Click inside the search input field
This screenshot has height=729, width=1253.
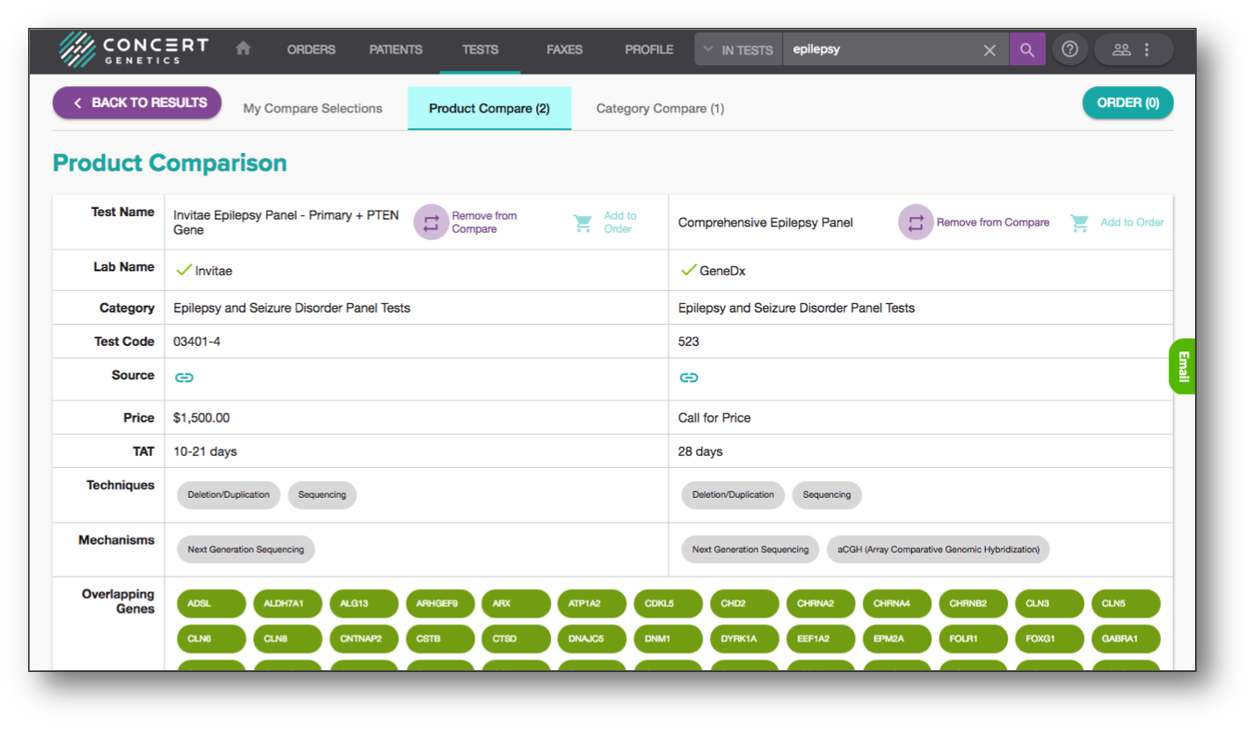879,49
